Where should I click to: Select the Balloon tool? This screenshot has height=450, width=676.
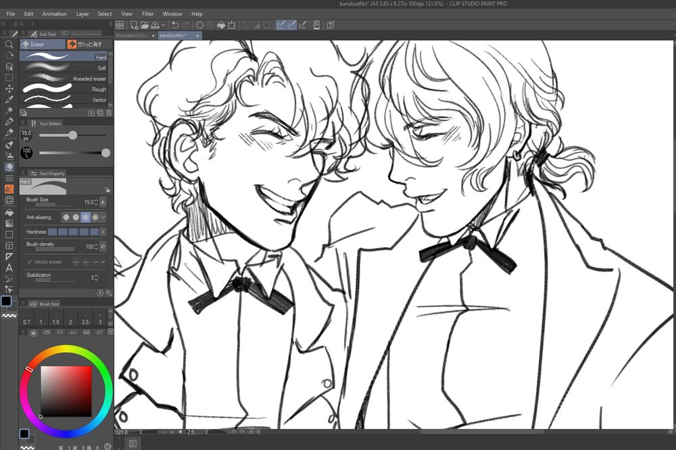click(9, 279)
